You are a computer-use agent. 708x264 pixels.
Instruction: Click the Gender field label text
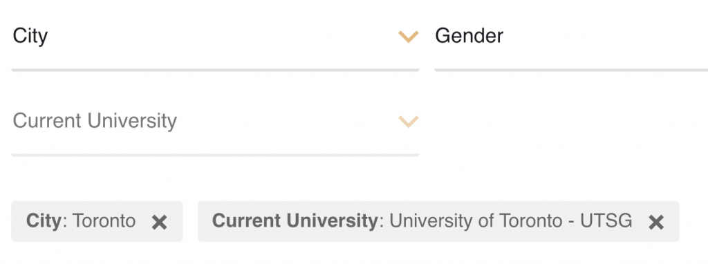[x=469, y=36]
